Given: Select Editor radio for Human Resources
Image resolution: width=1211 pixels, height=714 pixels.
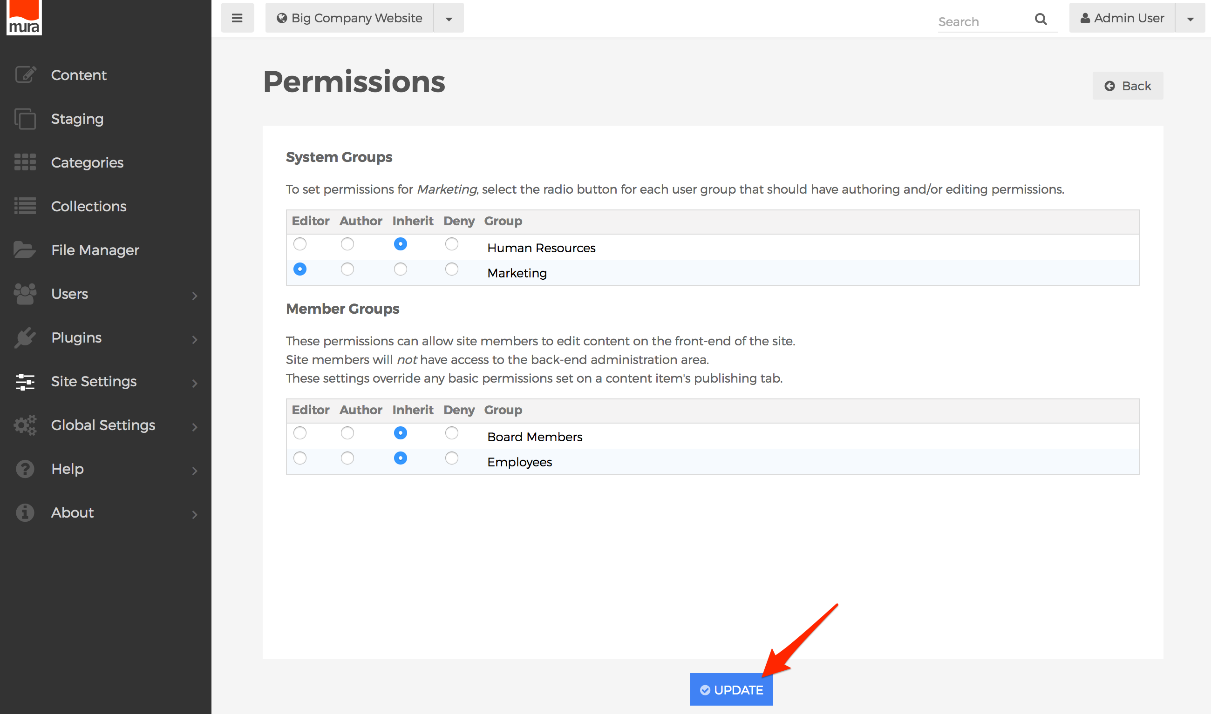Looking at the screenshot, I should [300, 244].
